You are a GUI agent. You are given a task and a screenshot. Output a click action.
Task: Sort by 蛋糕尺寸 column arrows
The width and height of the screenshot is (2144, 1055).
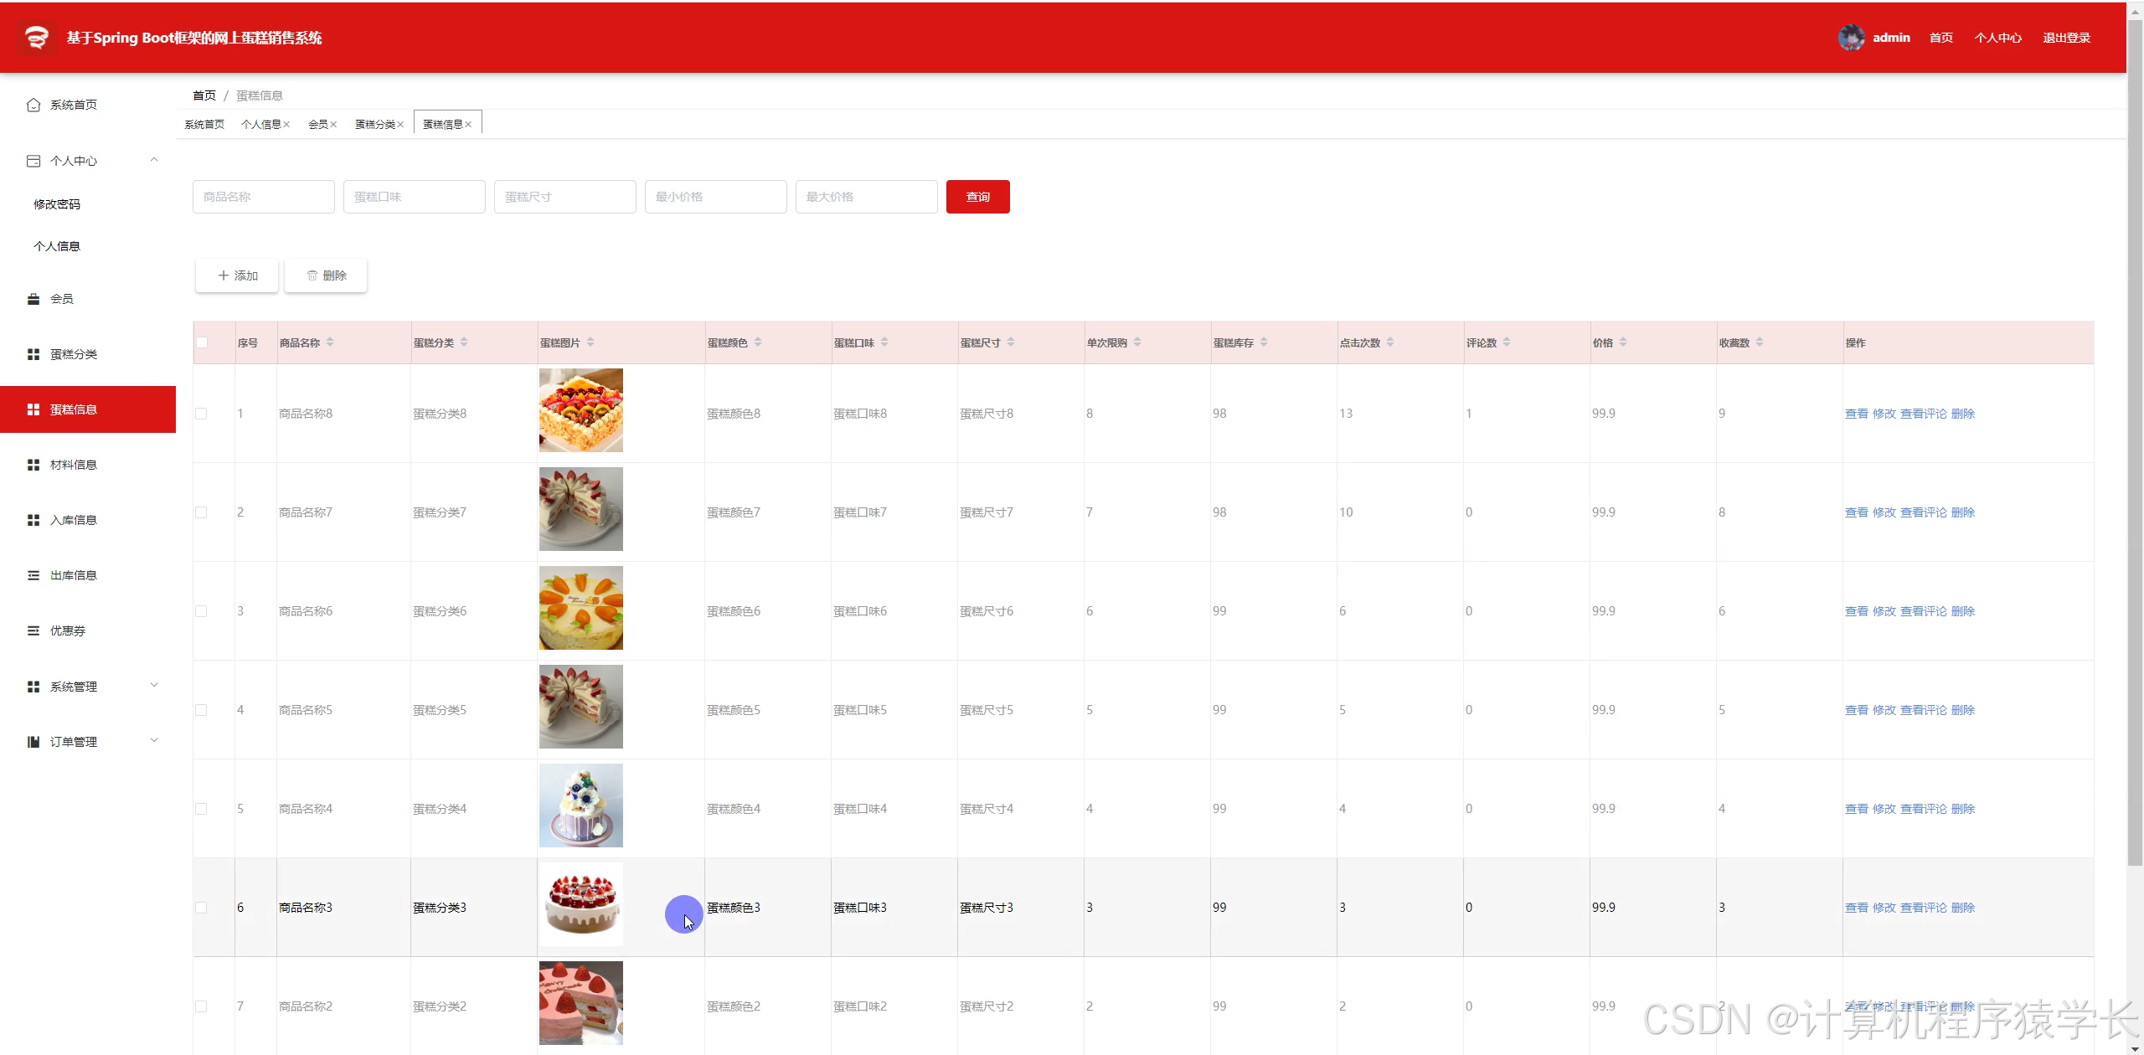[x=1011, y=342]
